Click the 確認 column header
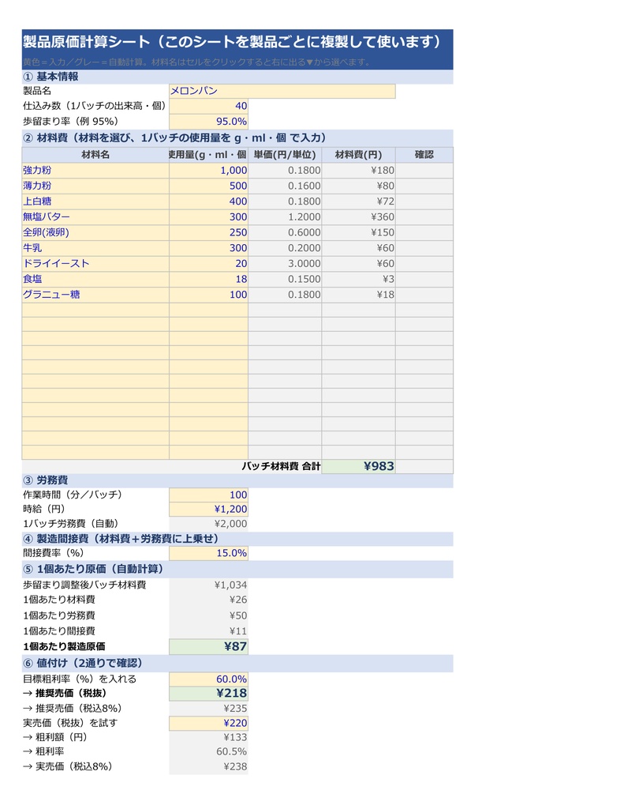Screen dimensions: 624x809 (x=424, y=155)
